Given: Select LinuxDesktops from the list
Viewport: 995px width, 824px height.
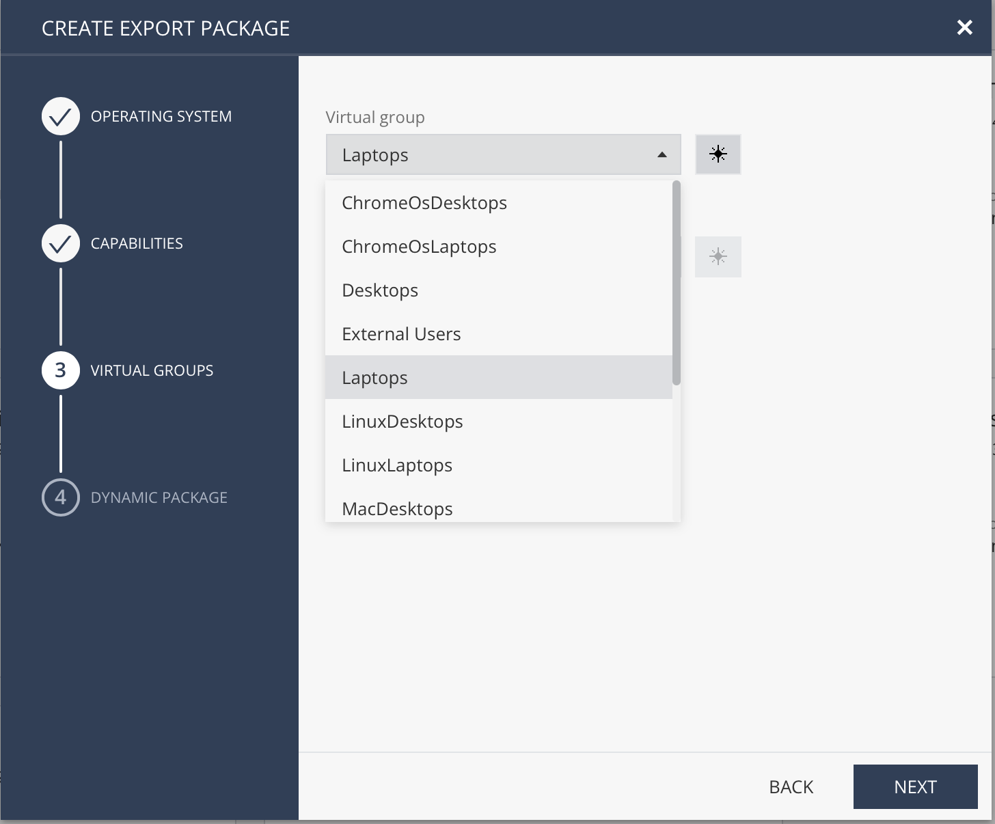Looking at the screenshot, I should (403, 422).
